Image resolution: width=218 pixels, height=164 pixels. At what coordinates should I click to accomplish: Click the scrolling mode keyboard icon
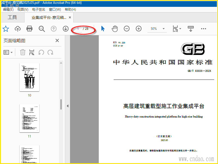click(x=190, y=29)
